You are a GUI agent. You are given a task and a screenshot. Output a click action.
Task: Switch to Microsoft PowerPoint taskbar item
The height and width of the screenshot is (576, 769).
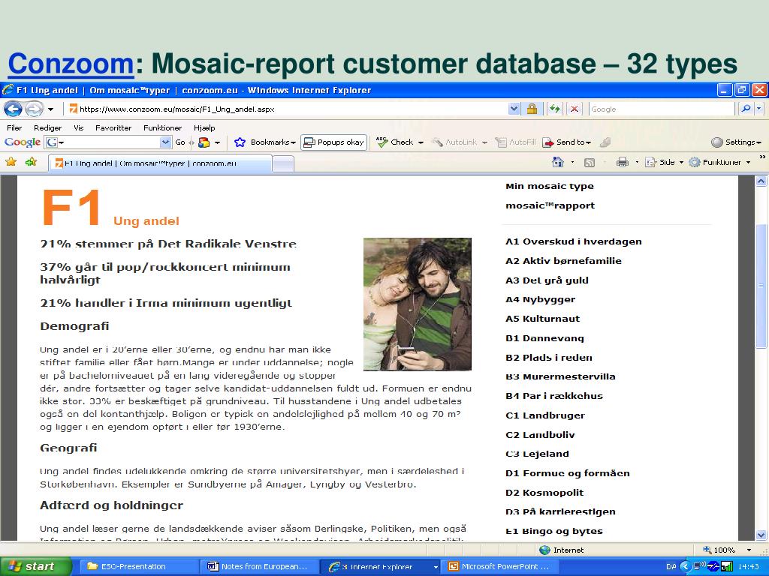click(500, 566)
